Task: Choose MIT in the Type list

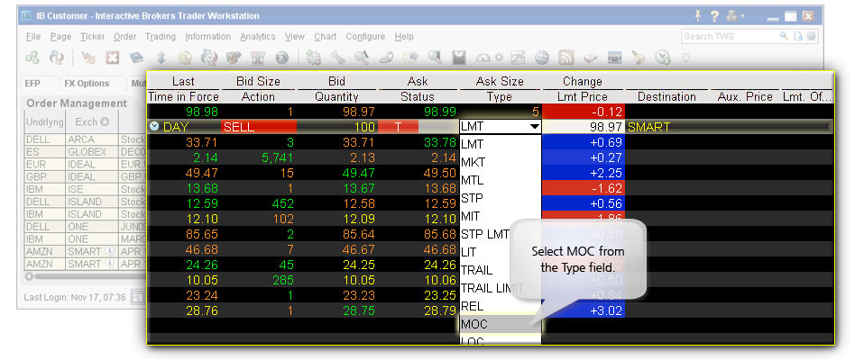Action: tap(500, 216)
